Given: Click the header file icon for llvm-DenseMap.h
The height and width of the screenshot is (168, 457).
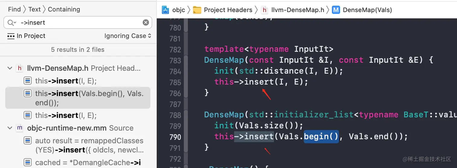Looking at the screenshot, I should pos(20,68).
